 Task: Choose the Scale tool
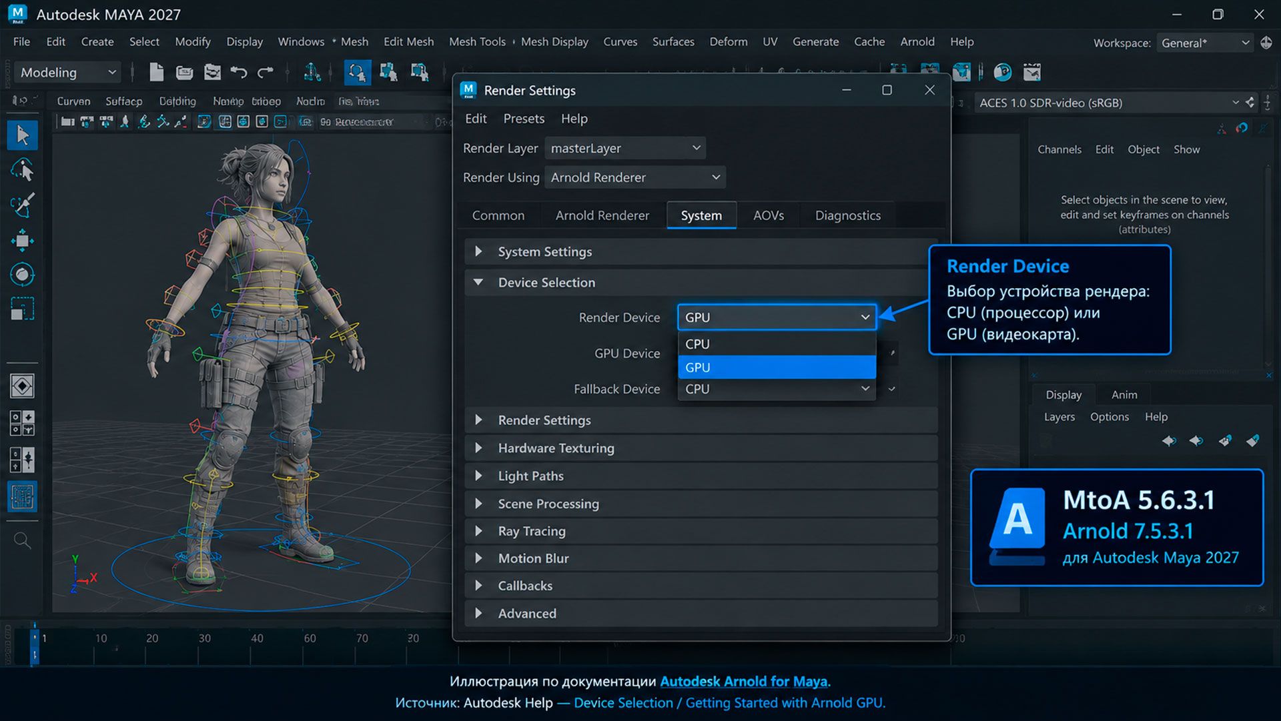coord(22,309)
